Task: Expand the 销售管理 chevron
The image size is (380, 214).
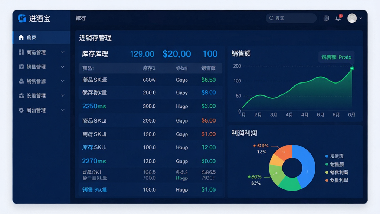Action: click(x=63, y=67)
